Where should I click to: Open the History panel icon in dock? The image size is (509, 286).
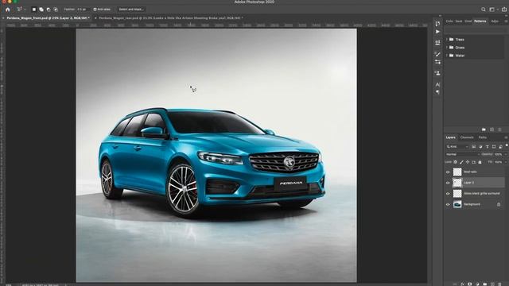point(437,23)
